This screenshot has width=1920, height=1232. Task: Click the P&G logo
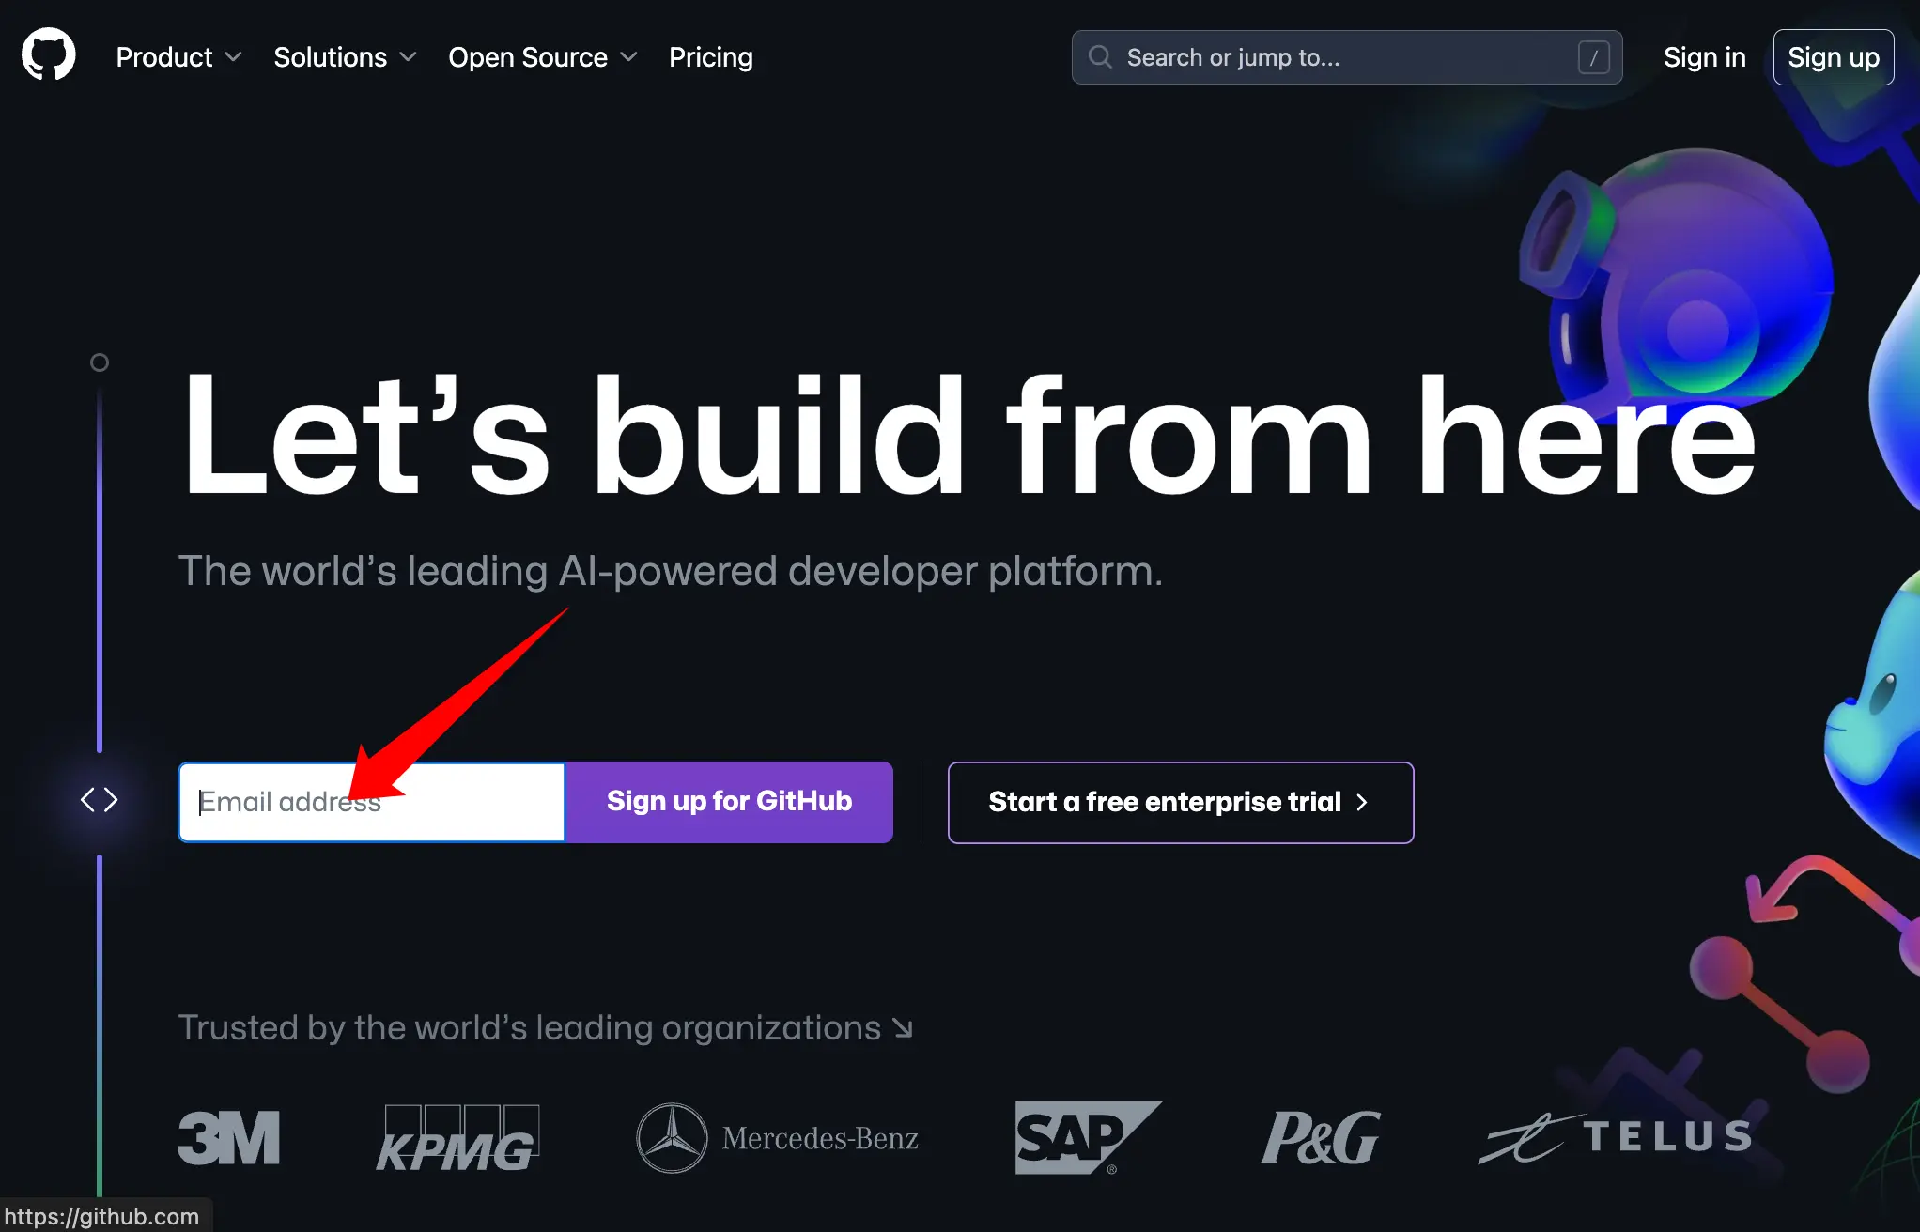tap(1320, 1138)
